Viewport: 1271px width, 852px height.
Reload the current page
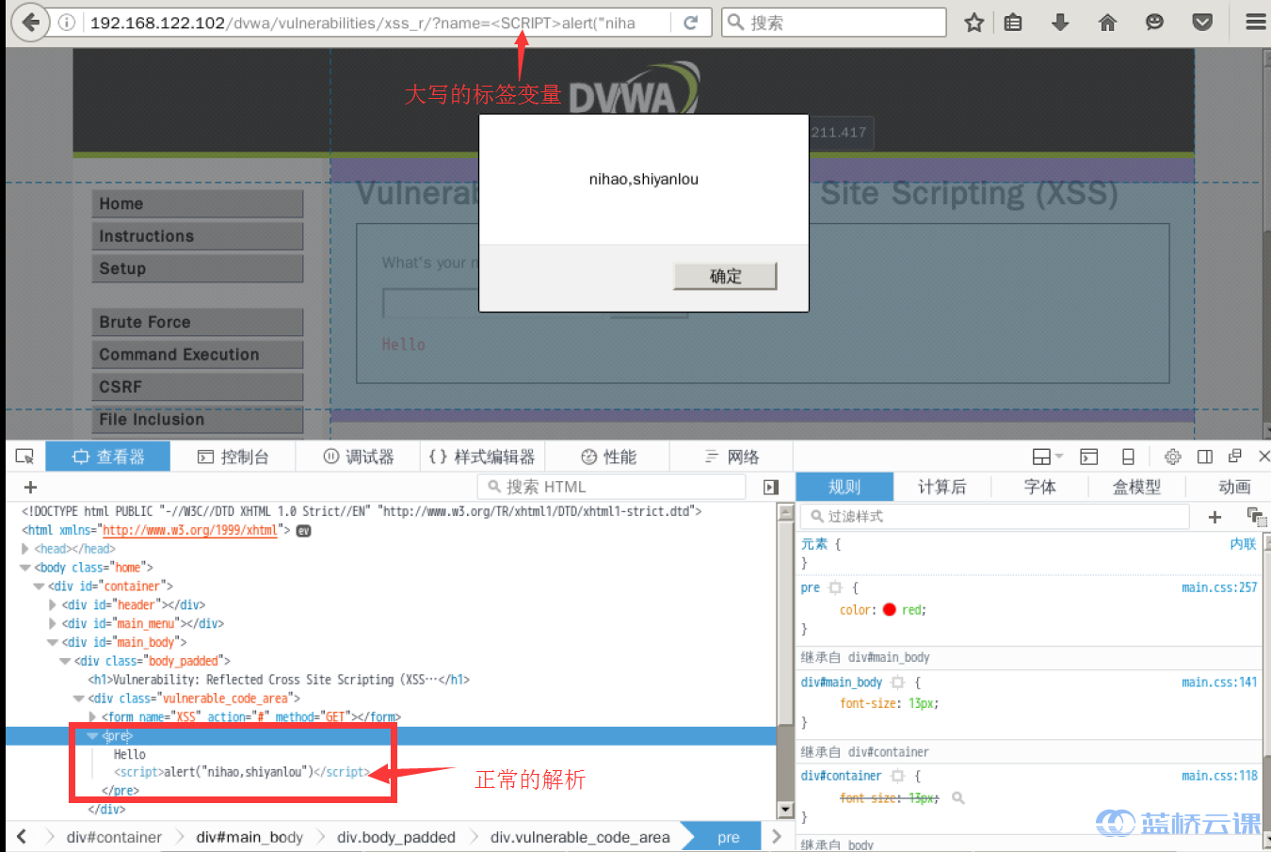click(x=690, y=23)
